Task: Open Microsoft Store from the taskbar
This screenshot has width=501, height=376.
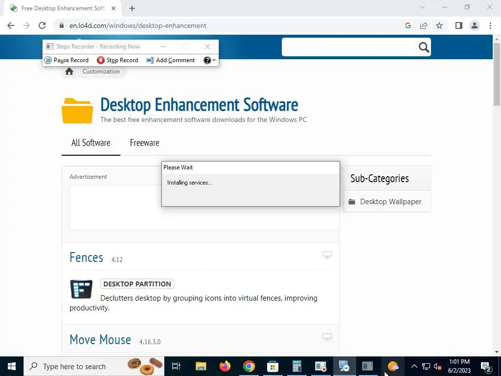Action: 273,366
